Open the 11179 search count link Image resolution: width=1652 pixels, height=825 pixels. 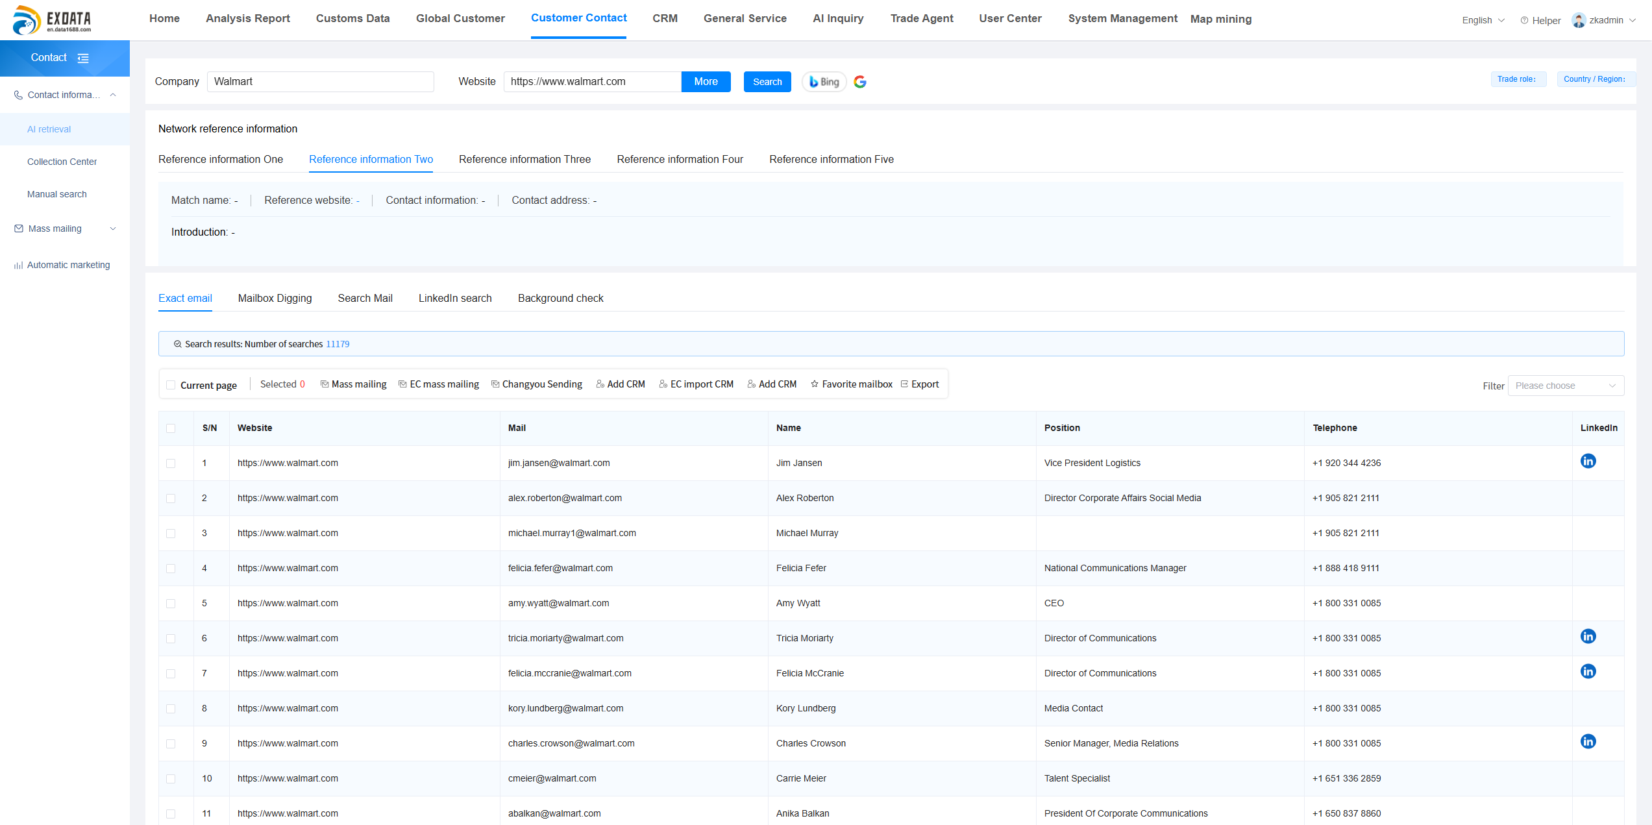click(337, 343)
